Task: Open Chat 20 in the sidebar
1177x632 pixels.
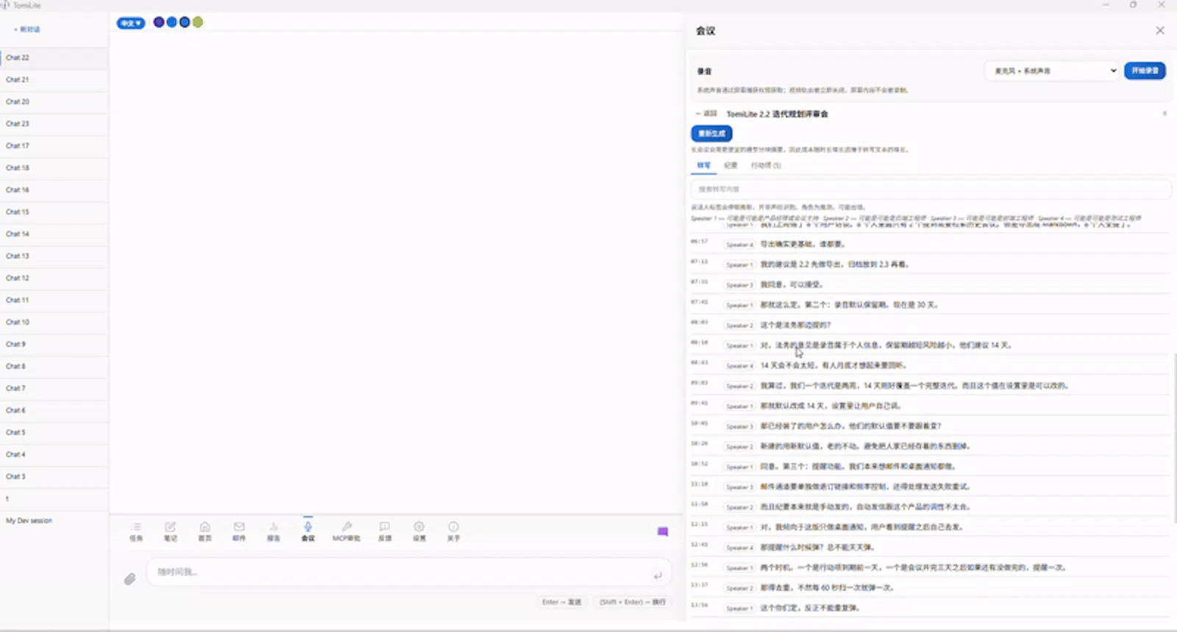Action: point(54,101)
